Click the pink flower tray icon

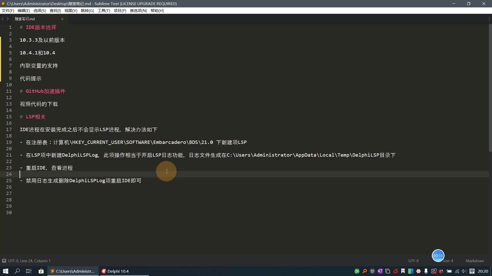(x=418, y=271)
